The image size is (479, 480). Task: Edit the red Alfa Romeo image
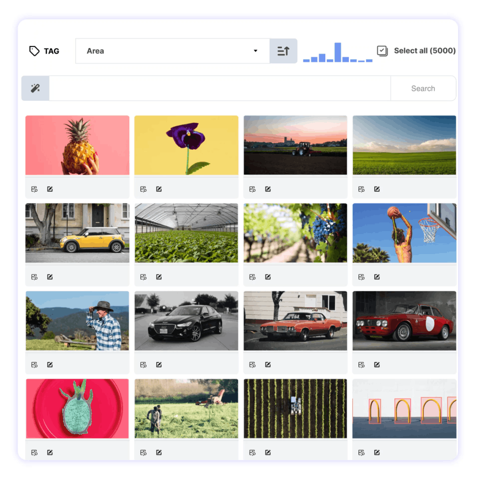[x=377, y=364]
